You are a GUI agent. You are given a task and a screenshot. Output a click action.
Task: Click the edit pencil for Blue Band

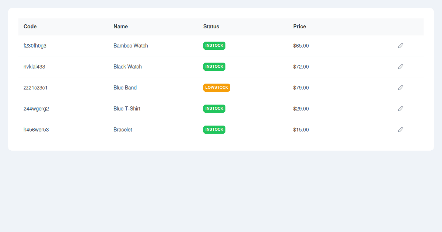point(401,88)
